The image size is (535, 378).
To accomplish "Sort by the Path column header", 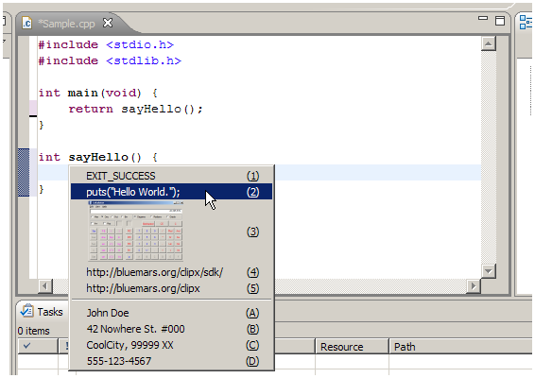I will (x=460, y=347).
